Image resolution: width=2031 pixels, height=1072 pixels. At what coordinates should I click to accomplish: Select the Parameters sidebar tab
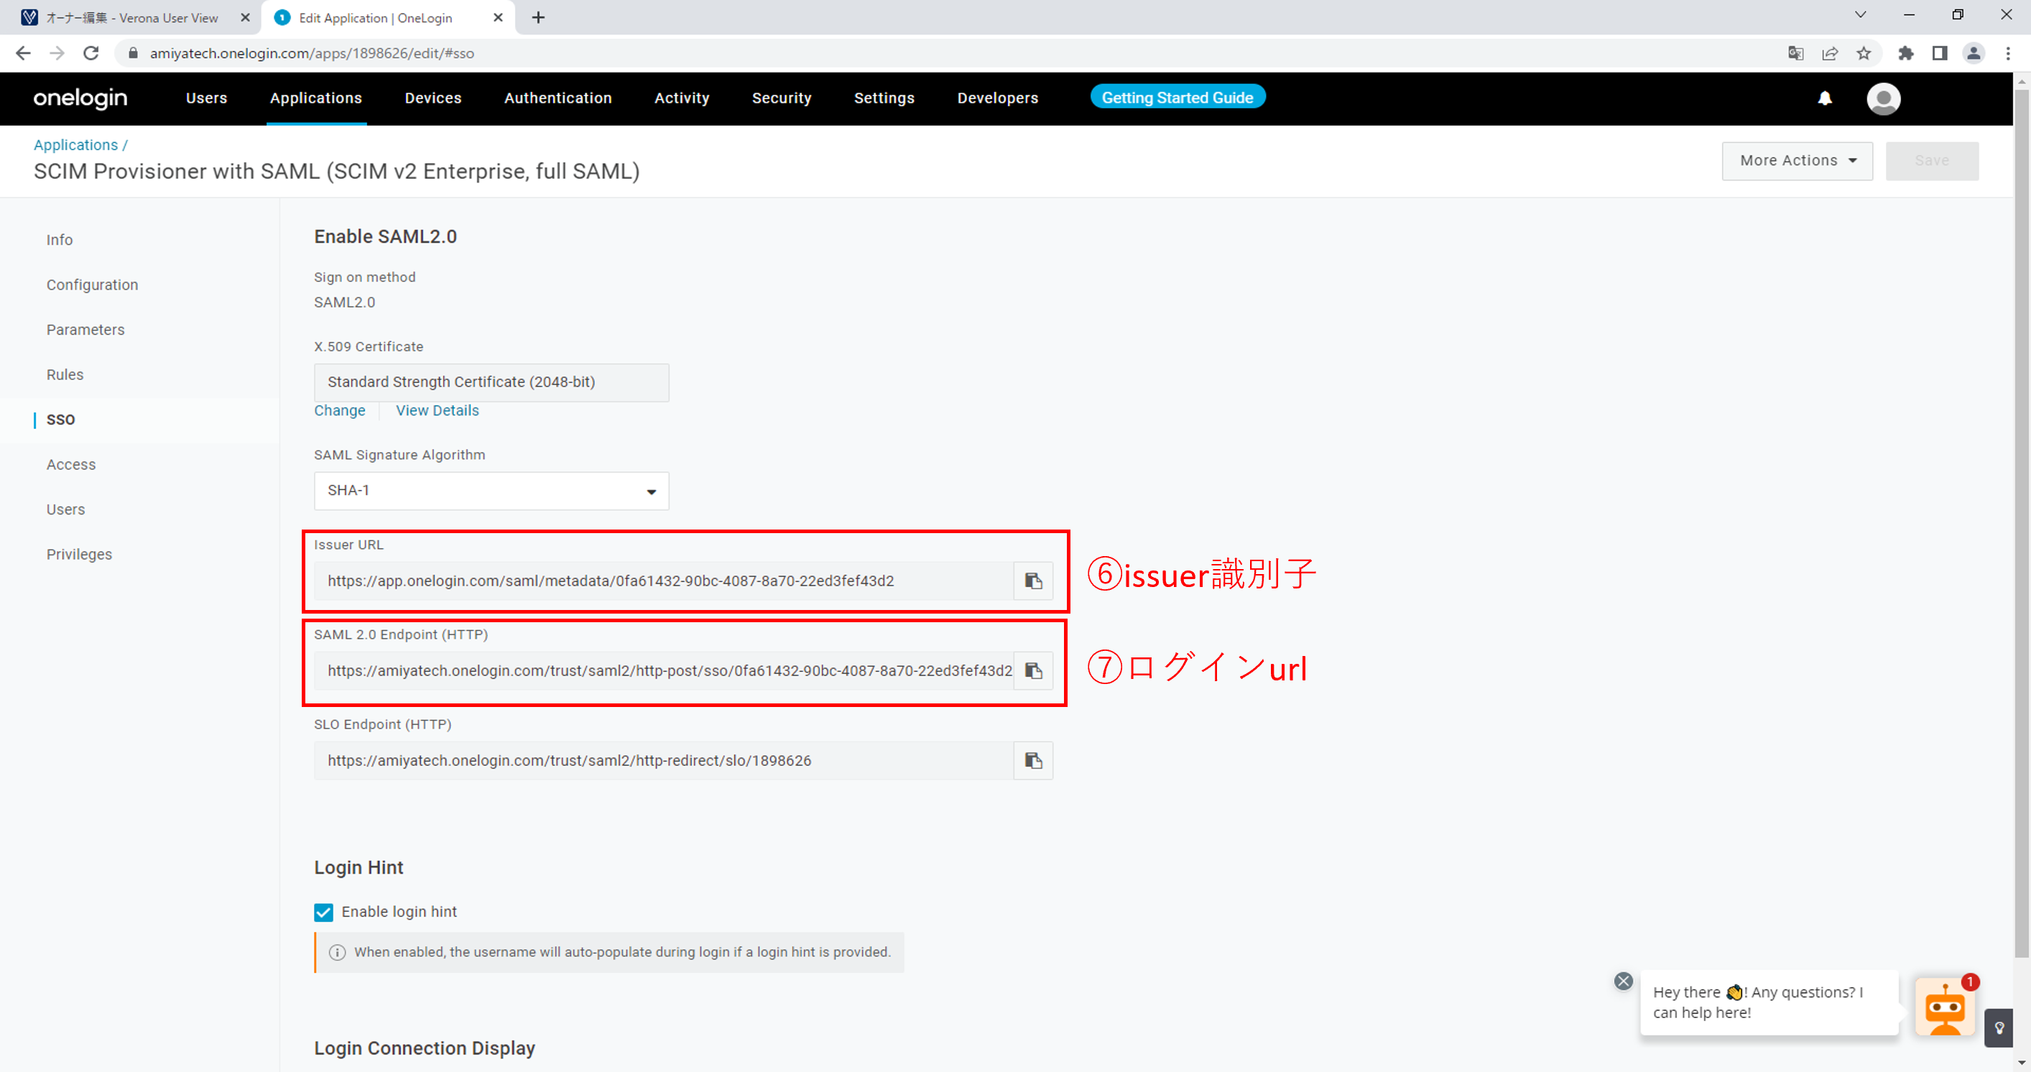85,330
